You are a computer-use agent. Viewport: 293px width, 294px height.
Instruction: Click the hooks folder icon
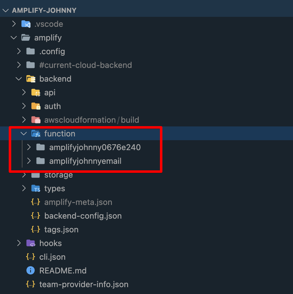(31, 243)
